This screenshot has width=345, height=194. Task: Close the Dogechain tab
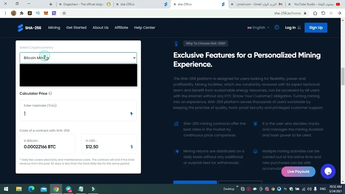[x=60, y=4]
